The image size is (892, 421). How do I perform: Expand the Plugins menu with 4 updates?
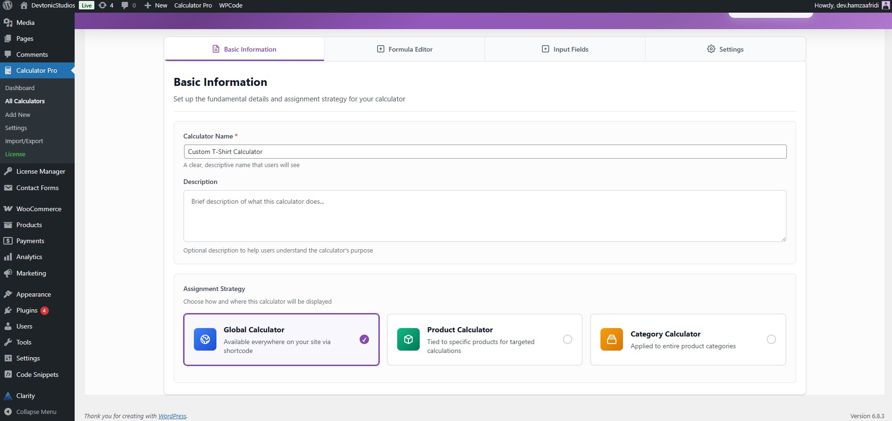click(x=27, y=310)
